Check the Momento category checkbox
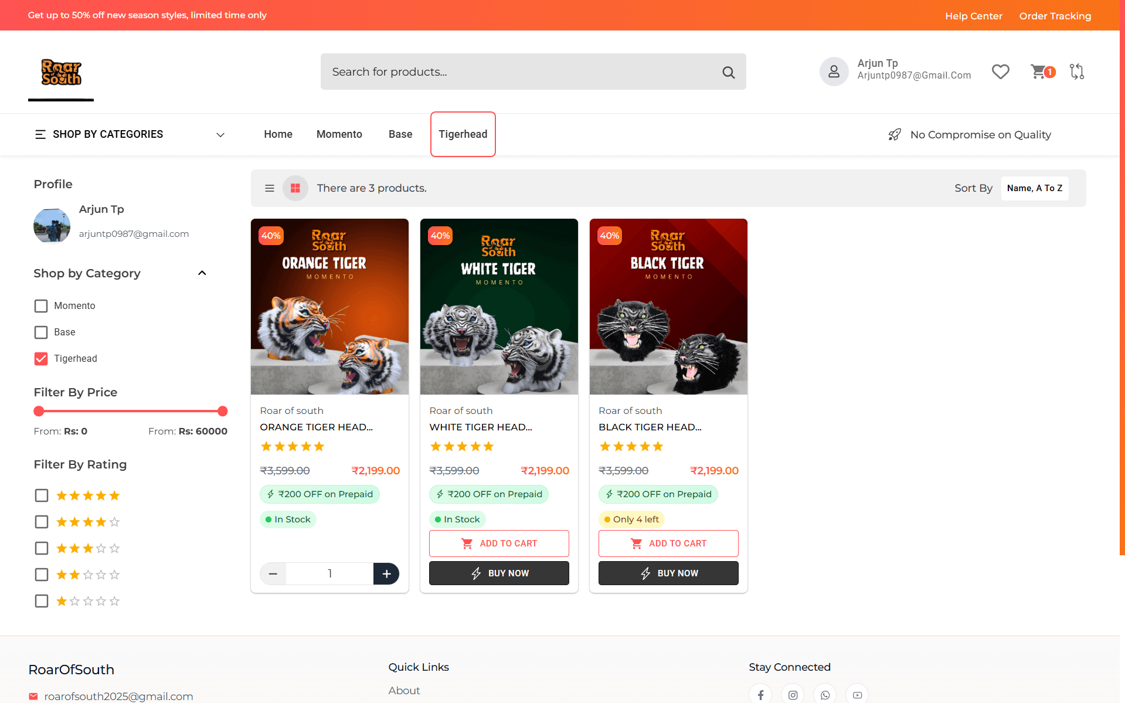Screen dimensions: 1125x703 tap(41, 306)
